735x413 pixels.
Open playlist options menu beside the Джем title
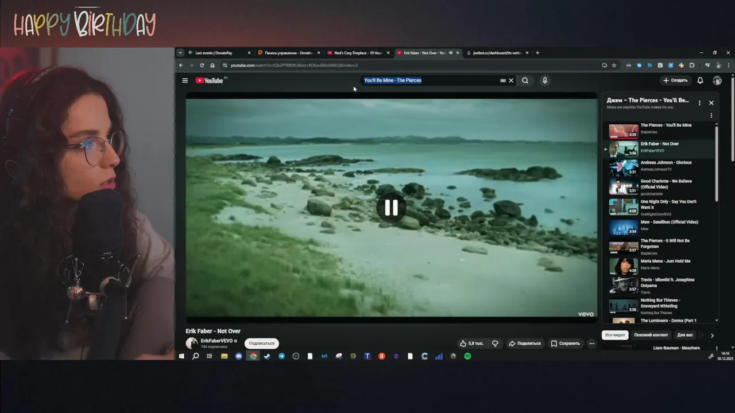[699, 103]
